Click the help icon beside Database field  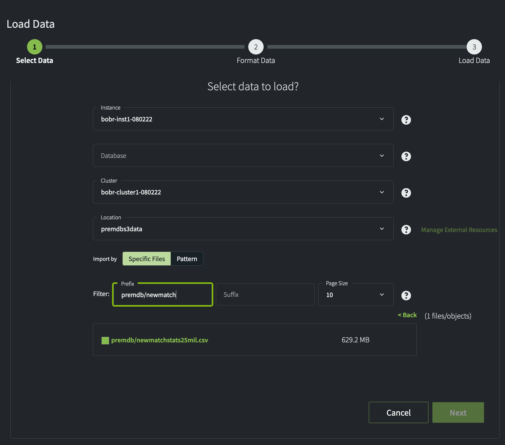click(406, 156)
